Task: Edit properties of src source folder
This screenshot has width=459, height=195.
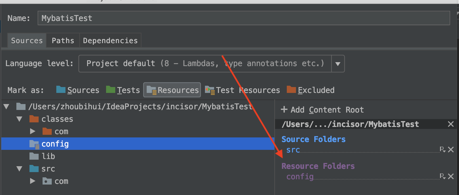Action: click(442, 150)
